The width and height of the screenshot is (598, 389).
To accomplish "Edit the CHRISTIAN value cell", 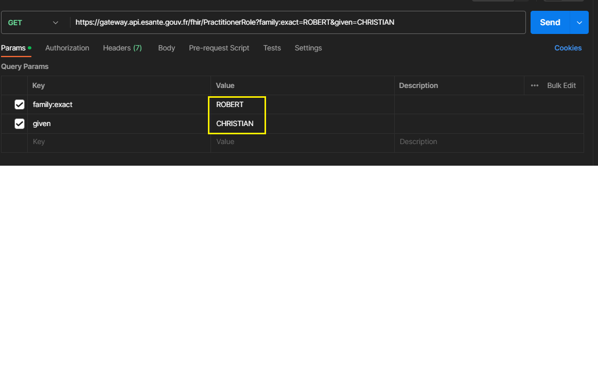I will pos(235,123).
